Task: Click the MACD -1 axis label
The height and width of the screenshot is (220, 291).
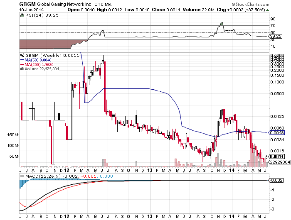Action: (273, 190)
